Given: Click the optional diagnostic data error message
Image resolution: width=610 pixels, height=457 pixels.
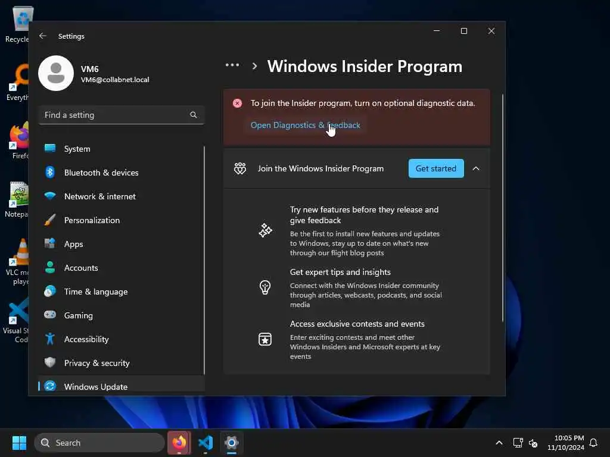Looking at the screenshot, I should (x=363, y=103).
